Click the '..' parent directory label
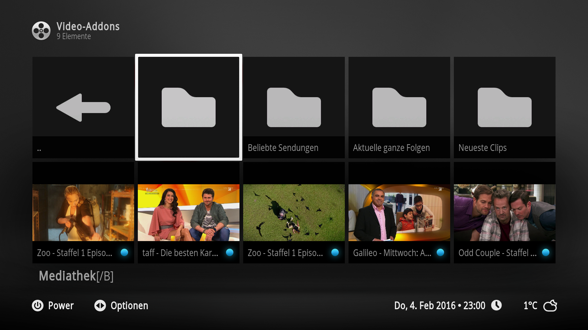Viewport: 588px width, 330px height. click(39, 150)
